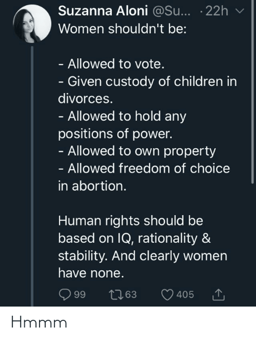Click the vertical scrollbar on right edge
Viewport: 256px width, 339px height.
(252, 91)
